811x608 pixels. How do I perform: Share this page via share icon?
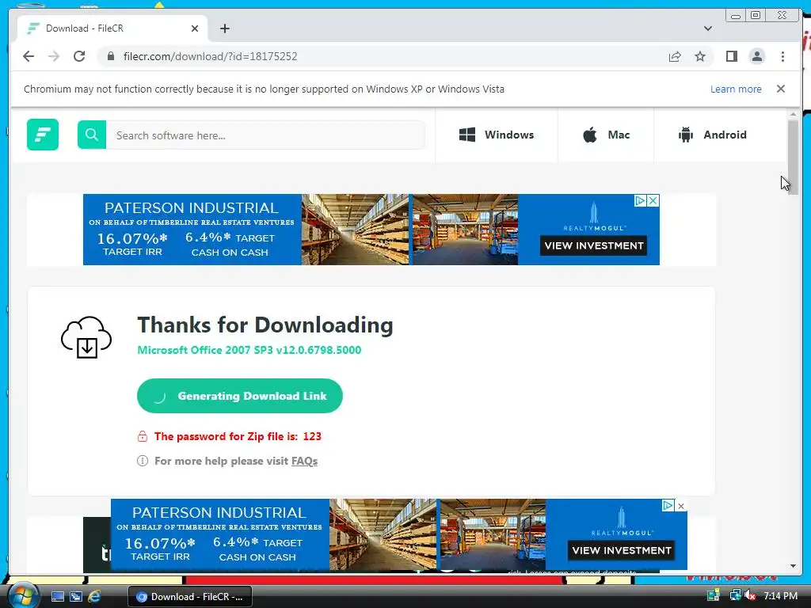click(675, 56)
